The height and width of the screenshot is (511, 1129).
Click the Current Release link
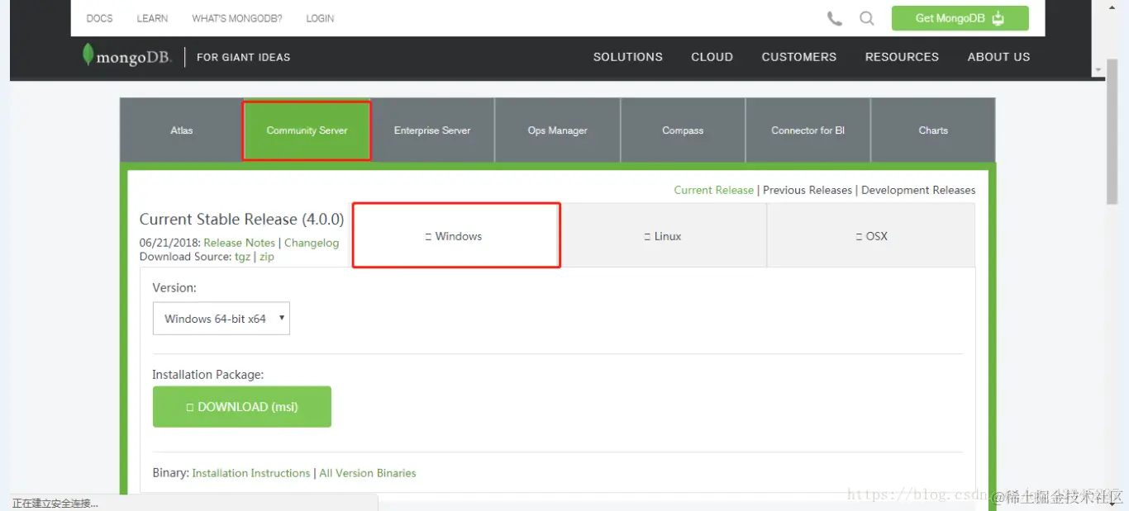coord(713,190)
